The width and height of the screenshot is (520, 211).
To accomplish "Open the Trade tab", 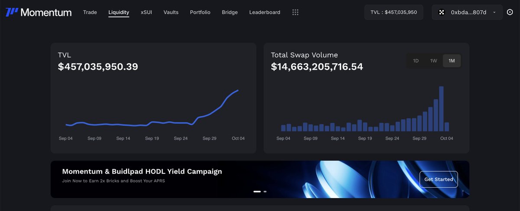I will tap(90, 13).
